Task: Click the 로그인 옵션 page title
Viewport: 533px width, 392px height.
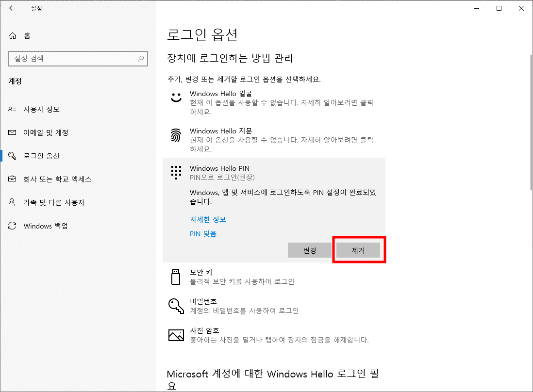Action: click(202, 34)
